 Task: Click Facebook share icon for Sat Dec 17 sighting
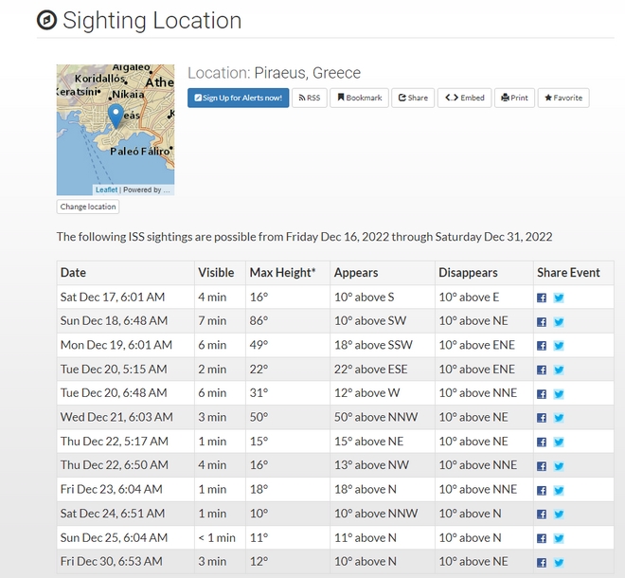tap(542, 298)
